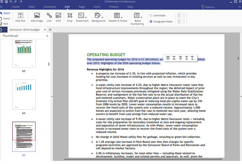Activate the Edit tool
The image size is (242, 164).
(x=4, y=24)
